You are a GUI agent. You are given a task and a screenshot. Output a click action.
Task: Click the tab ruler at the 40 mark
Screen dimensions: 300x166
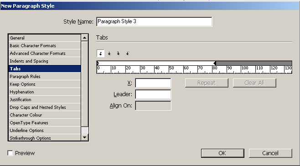[x=155, y=70]
